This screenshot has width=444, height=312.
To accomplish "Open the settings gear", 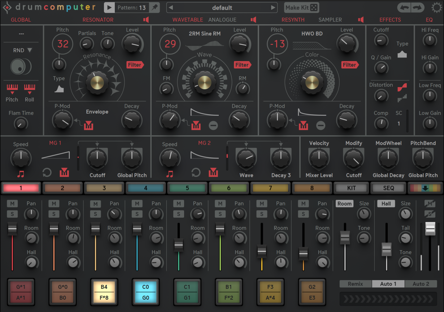I will pyautogui.click(x=436, y=7).
